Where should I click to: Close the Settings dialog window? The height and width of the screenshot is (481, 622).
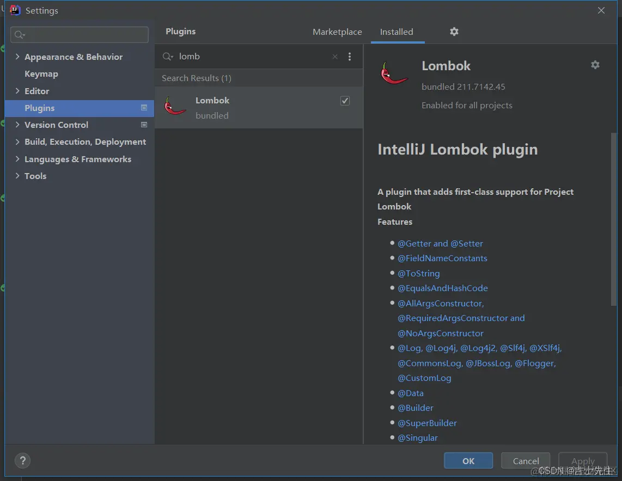point(601,10)
